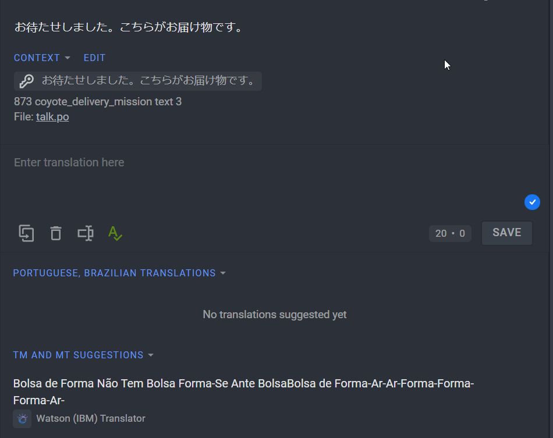553x438 pixels.
Task: Click the trash clear translation icon
Action: pyautogui.click(x=56, y=233)
